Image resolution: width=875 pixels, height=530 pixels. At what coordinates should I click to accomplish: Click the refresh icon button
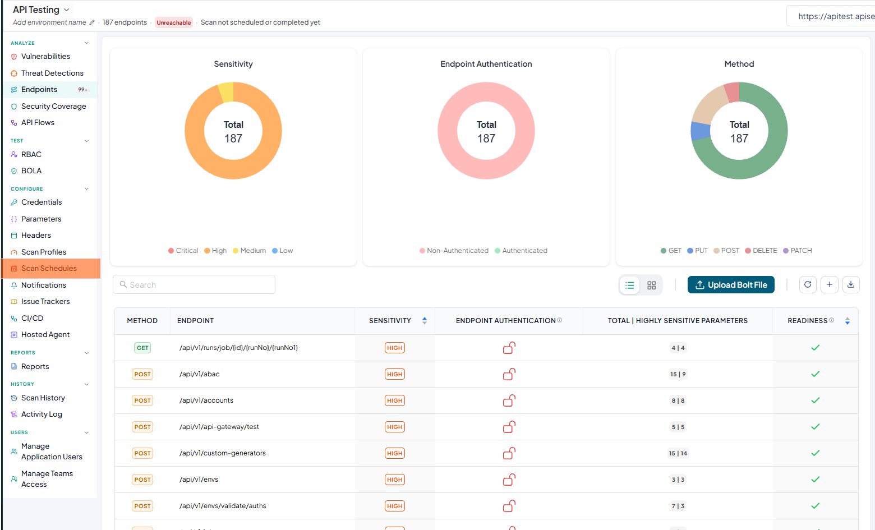808,284
